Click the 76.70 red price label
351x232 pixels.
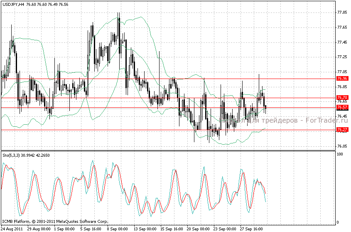coord(342,98)
